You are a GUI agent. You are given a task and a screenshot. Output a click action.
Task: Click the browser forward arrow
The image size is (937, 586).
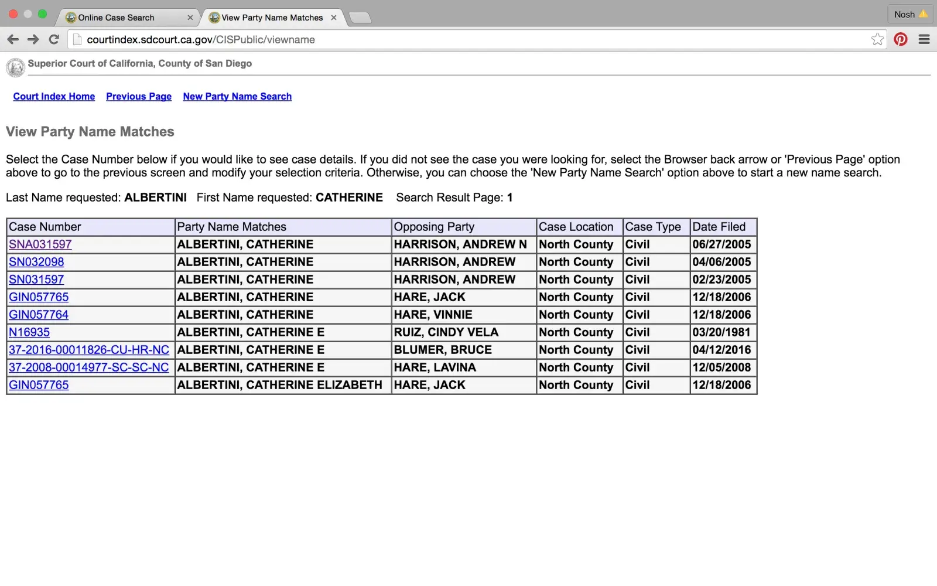coord(33,39)
